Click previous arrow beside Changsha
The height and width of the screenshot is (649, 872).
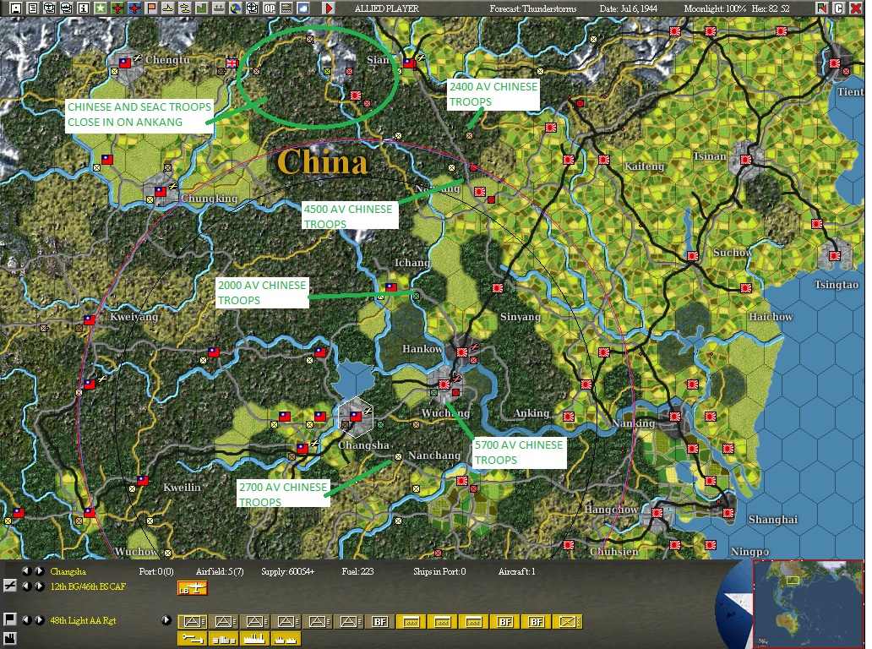click(x=26, y=571)
